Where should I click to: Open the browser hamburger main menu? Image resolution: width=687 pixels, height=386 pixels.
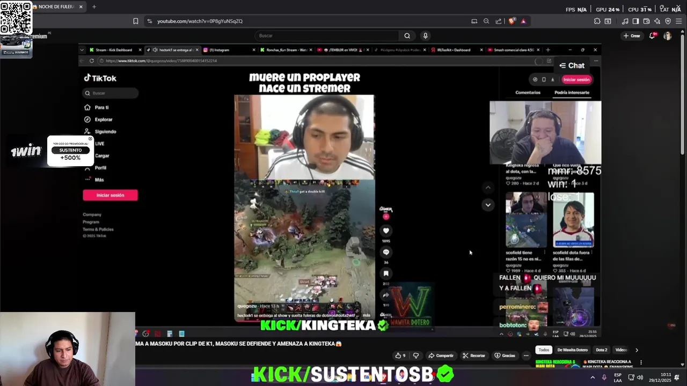679,21
